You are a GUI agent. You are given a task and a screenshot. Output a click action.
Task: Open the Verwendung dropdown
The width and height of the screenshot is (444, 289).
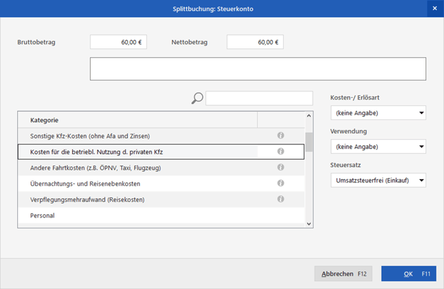(378, 146)
